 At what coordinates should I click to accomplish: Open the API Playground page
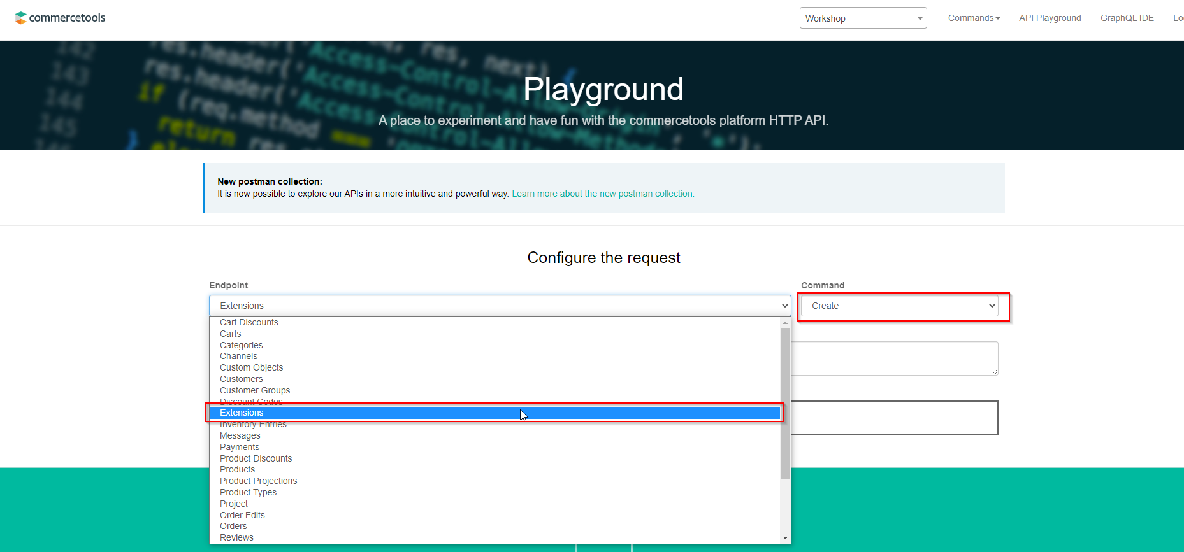click(1050, 18)
